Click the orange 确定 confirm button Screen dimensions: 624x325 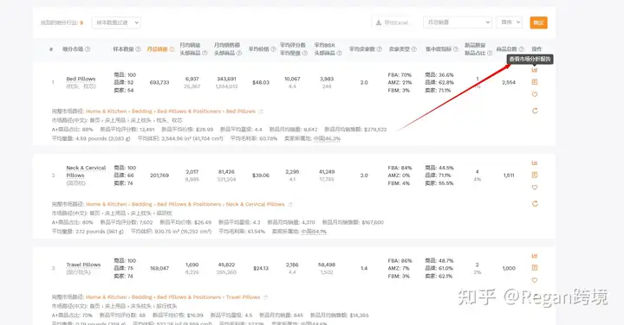coord(538,22)
